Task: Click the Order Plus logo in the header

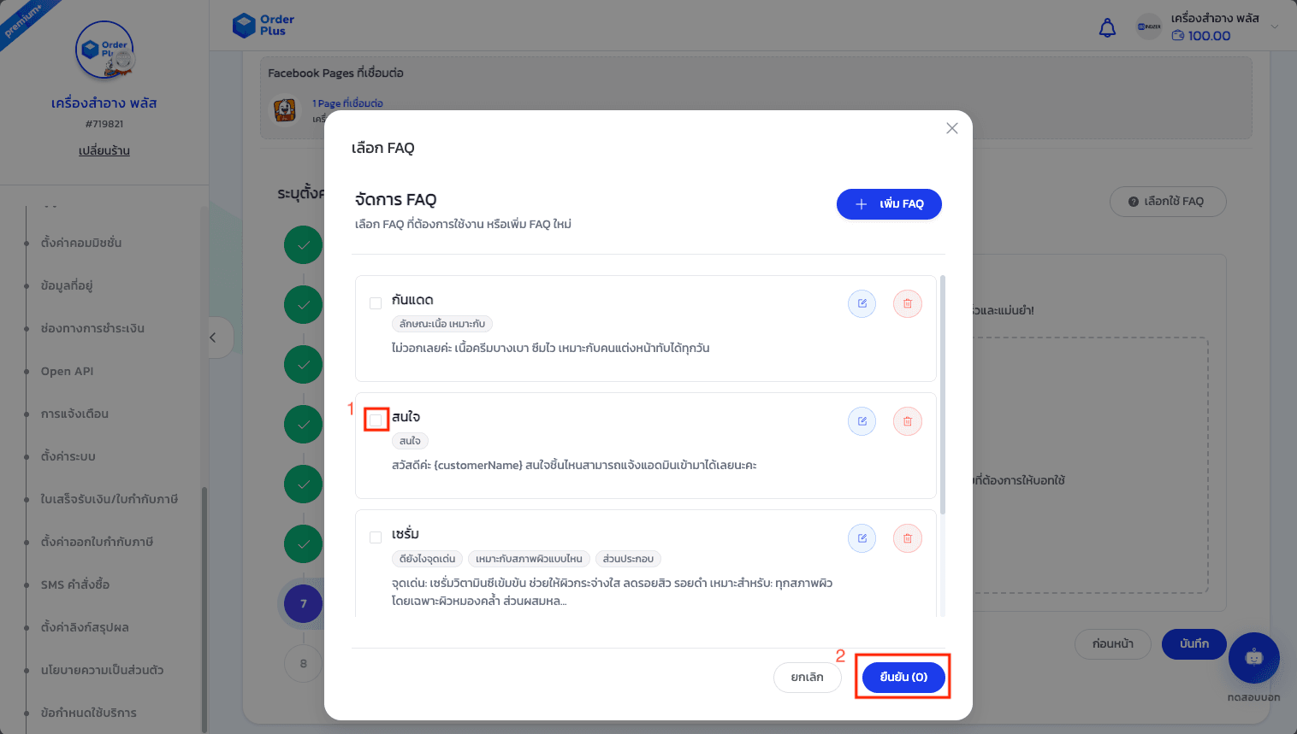Action: [x=262, y=26]
